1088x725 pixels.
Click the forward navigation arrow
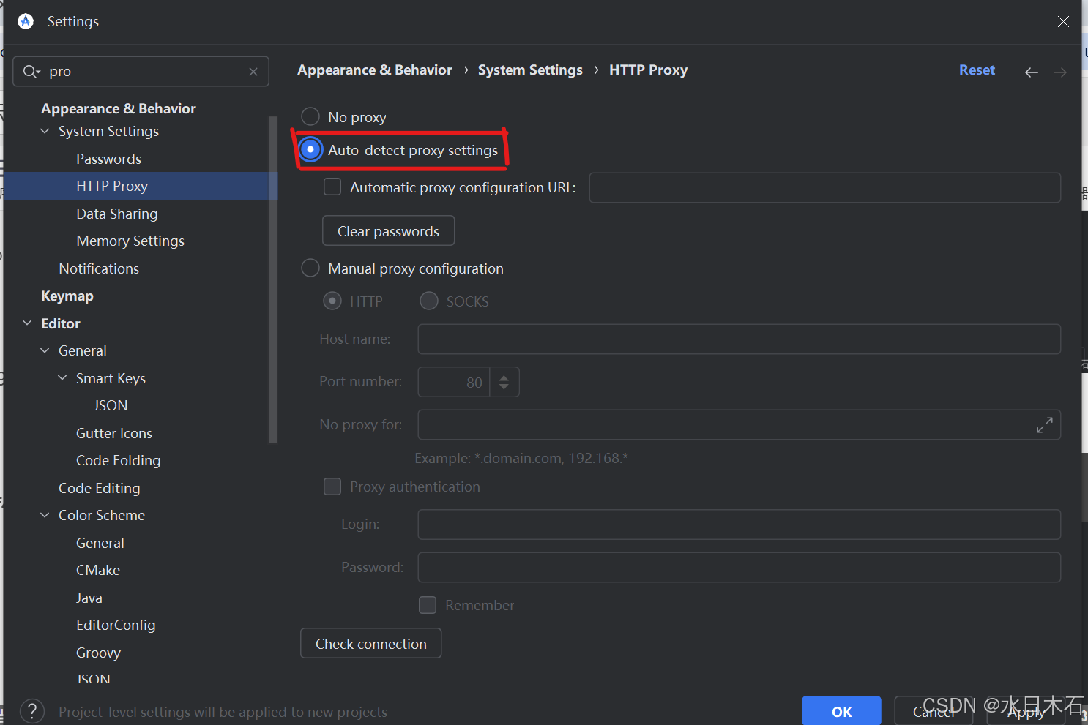coord(1059,72)
